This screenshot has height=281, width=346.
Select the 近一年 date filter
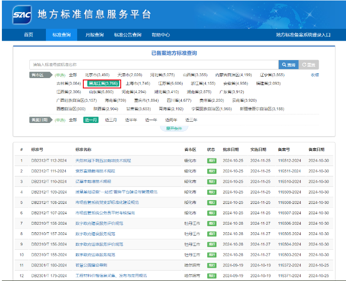click(151, 120)
